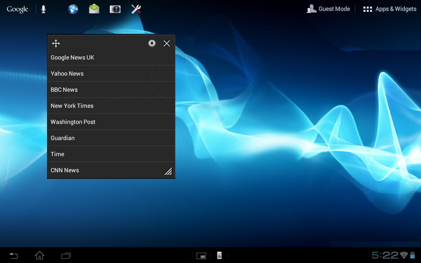The height and width of the screenshot is (263, 421).
Task: Open the camera app shortcut
Action: pos(115,9)
